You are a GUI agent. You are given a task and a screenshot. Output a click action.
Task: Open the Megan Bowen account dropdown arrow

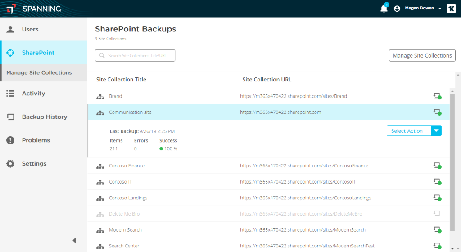(440, 9)
